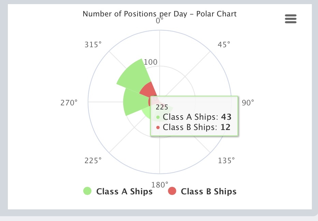318x221 pixels.
Task: Open the chart context hamburger menu
Action: click(291, 19)
